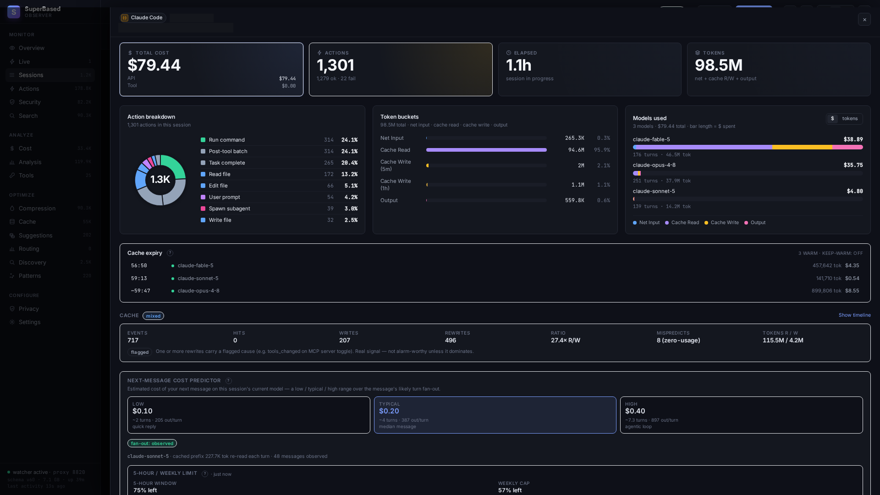Screen dimensions: 880x495
Task: Click the SuperBased logo icon
Action: (14, 12)
